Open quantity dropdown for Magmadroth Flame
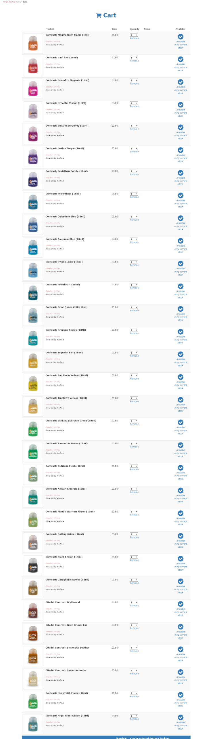This screenshot has height=739, width=200. (x=134, y=35)
